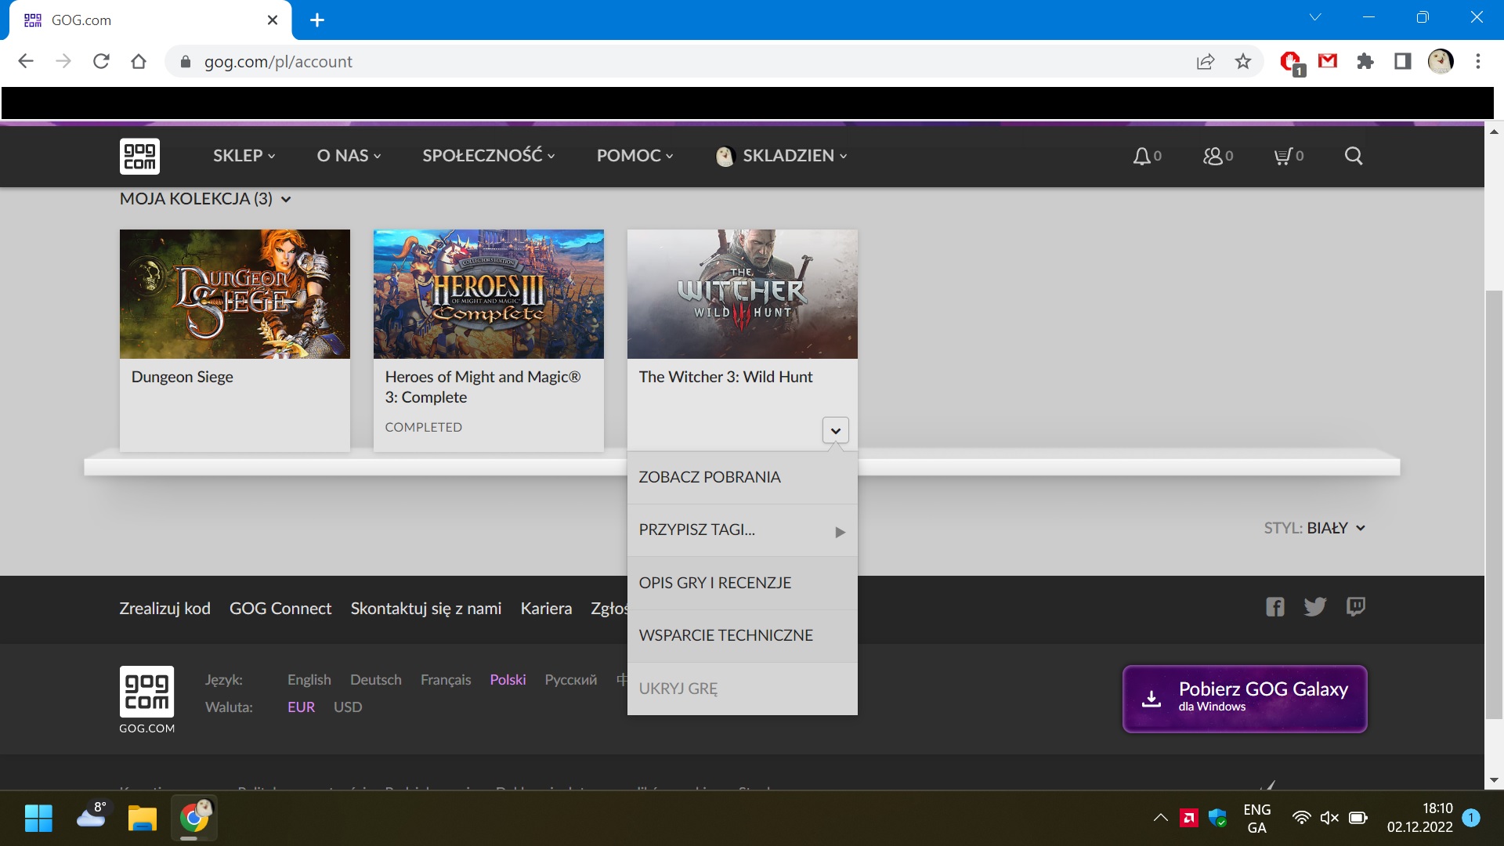Viewport: 1504px width, 846px height.
Task: Close the GOG.com tab
Action: [x=273, y=20]
